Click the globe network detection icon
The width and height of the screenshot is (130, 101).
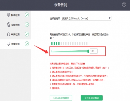[9, 15]
